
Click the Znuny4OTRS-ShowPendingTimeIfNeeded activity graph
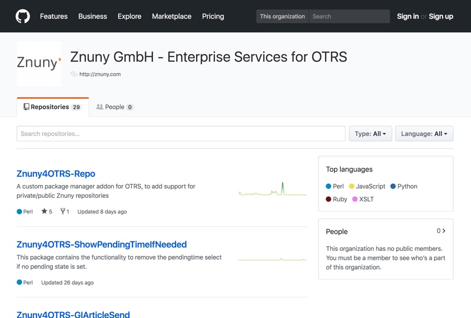coord(272,259)
